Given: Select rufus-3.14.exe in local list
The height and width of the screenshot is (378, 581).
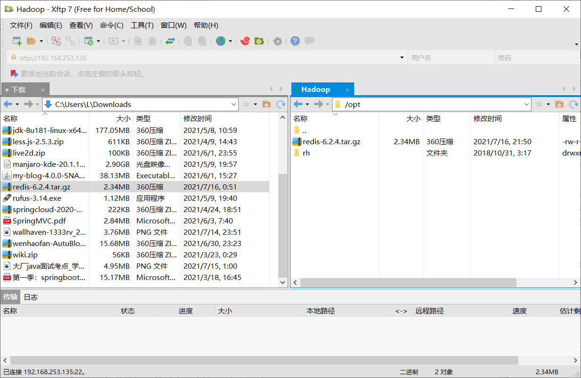Looking at the screenshot, I should coord(135,198).
